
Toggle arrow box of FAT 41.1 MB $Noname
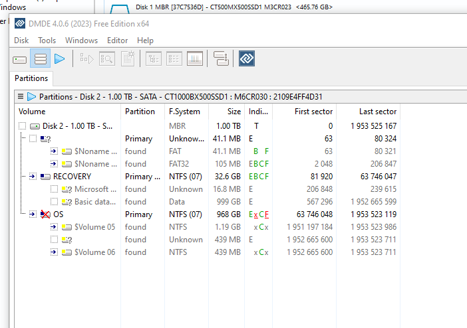point(54,151)
